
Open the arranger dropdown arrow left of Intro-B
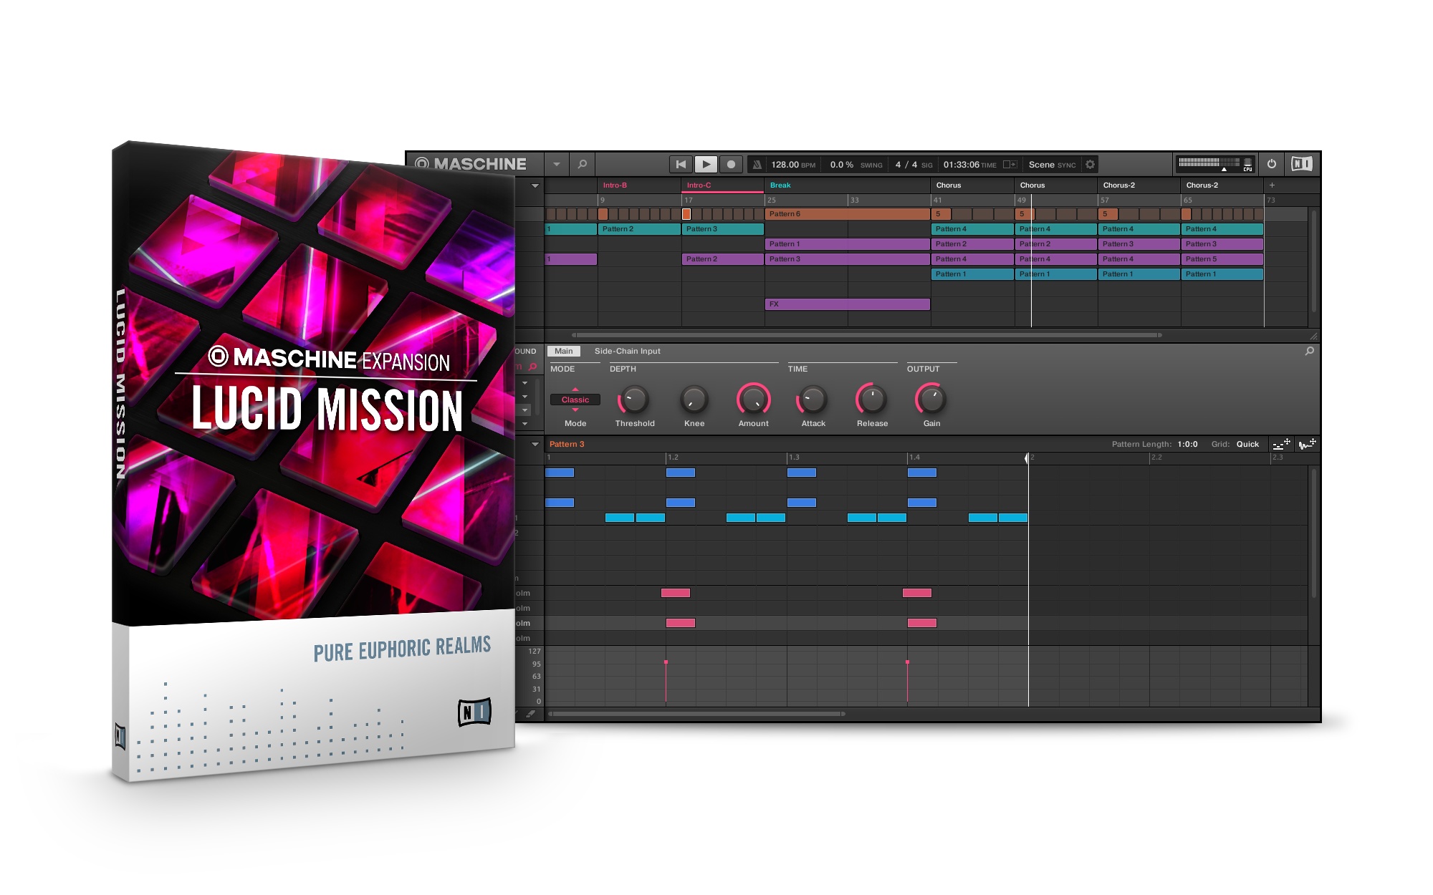point(535,185)
